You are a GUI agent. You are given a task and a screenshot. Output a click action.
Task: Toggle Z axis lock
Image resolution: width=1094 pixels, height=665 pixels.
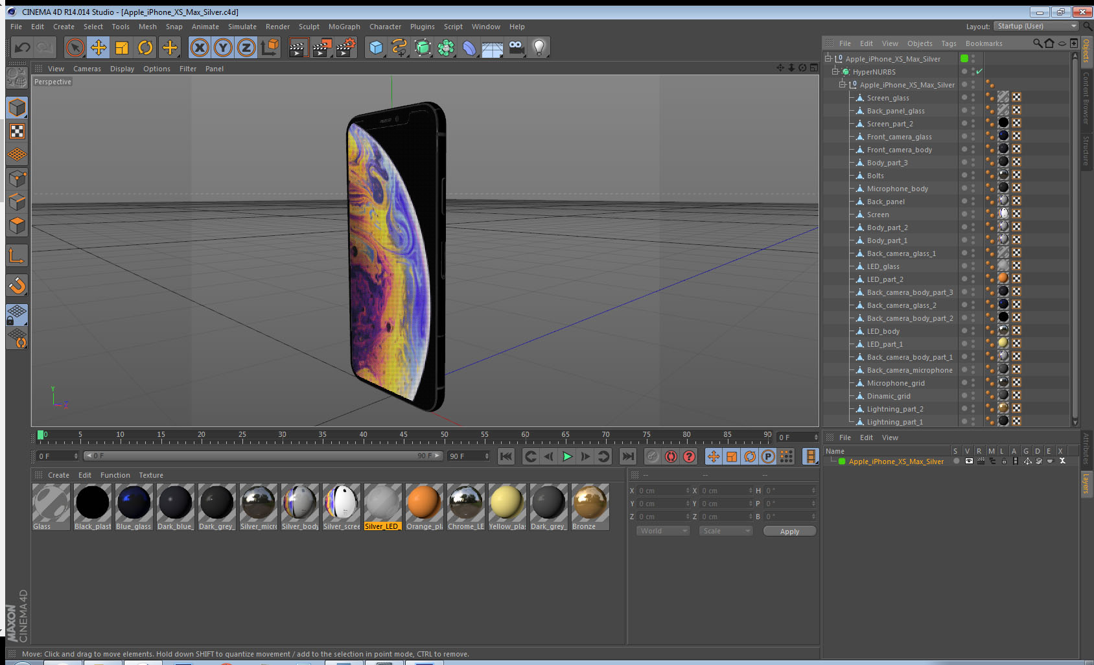(x=246, y=47)
